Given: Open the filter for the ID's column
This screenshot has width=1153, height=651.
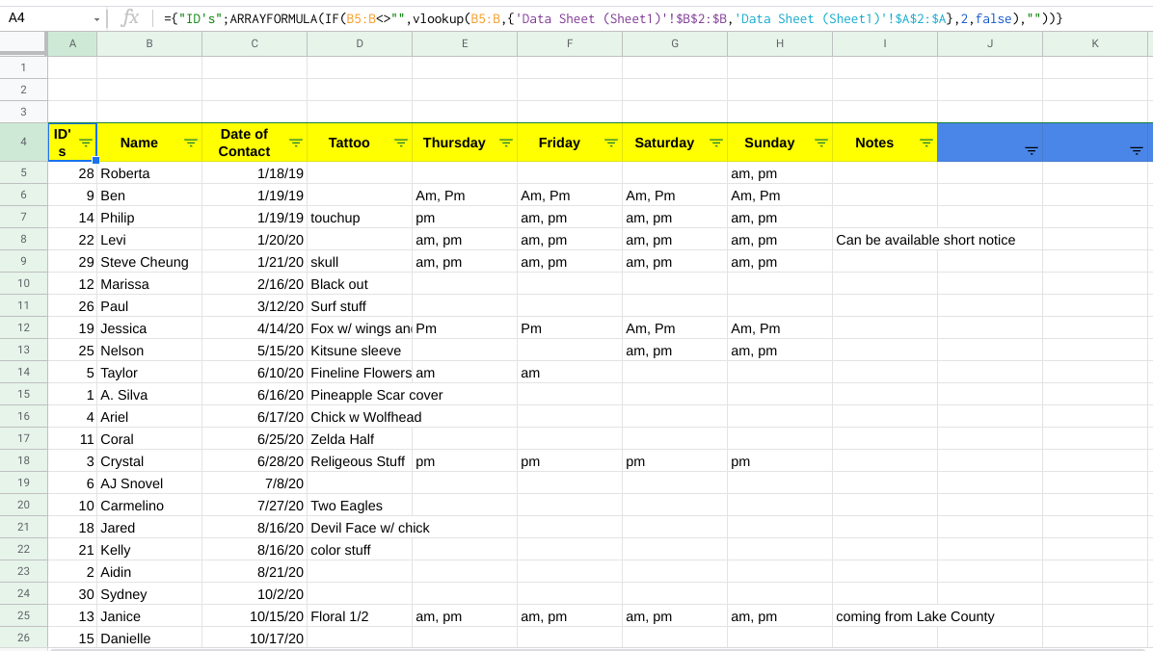Looking at the screenshot, I should tap(86, 143).
